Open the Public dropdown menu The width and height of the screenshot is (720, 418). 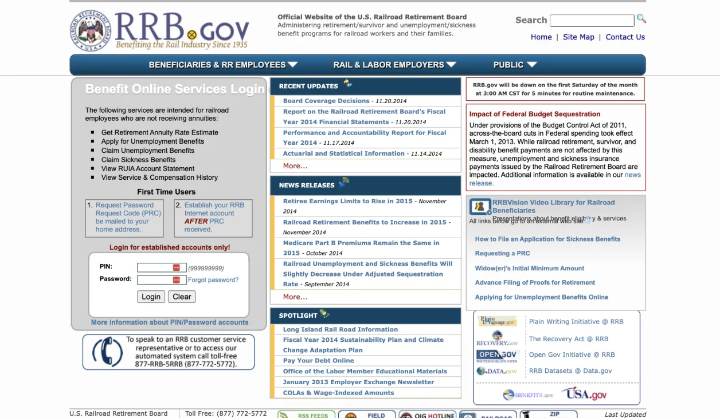click(x=515, y=65)
